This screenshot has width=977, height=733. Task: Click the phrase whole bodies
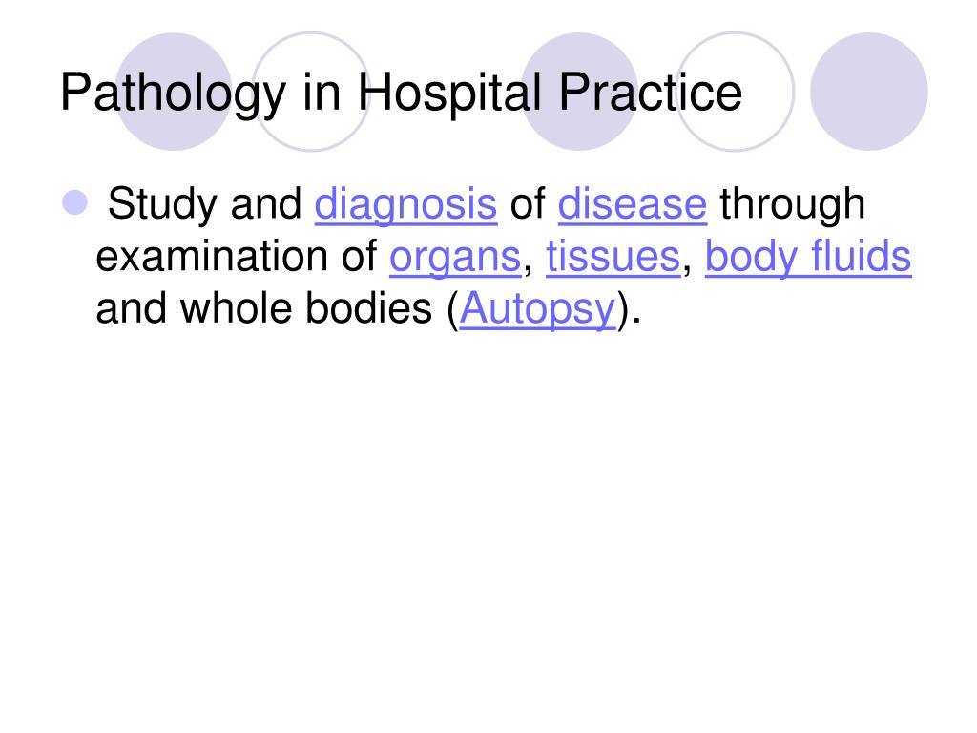(x=305, y=308)
